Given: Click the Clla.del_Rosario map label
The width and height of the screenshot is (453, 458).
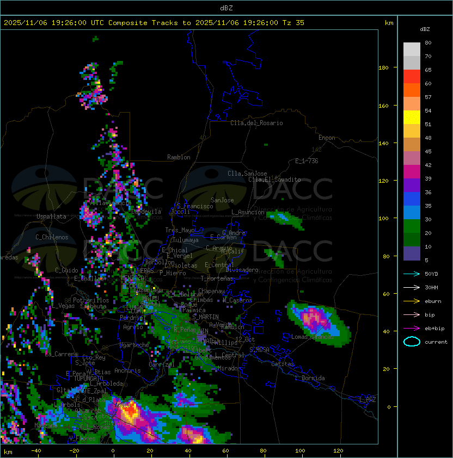Looking at the screenshot, I should (256, 123).
